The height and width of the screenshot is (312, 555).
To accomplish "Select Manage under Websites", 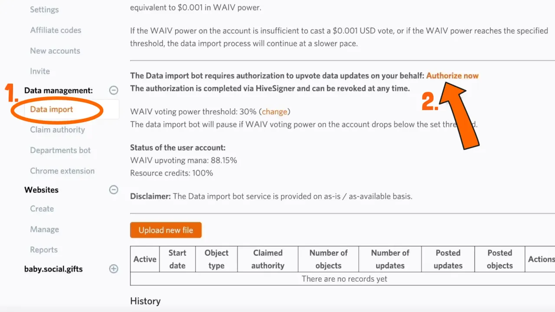I will coord(44,229).
